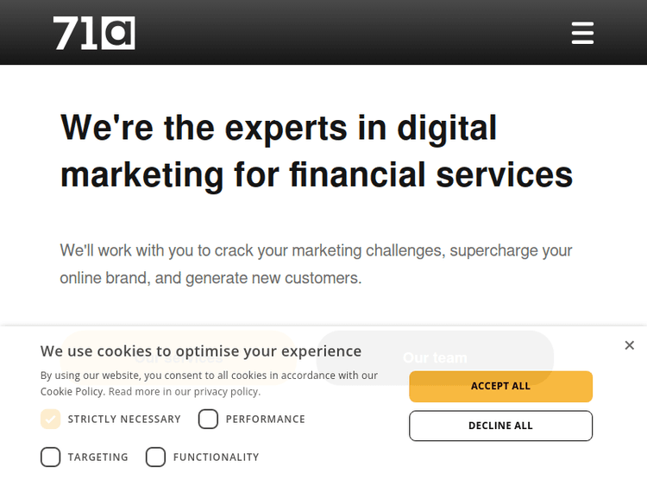Click the Performance label text

(x=265, y=420)
